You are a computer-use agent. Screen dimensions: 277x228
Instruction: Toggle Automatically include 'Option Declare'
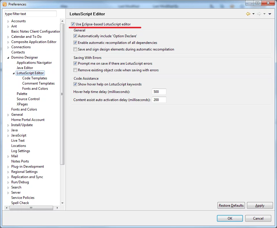pos(75,36)
